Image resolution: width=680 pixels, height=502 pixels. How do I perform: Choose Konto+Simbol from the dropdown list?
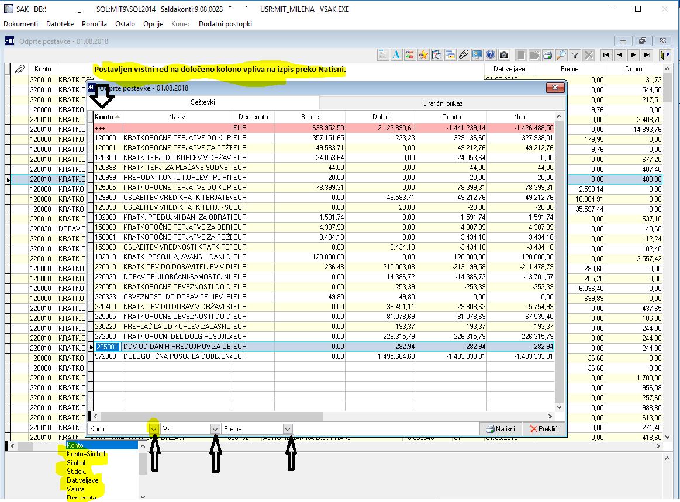coord(86,454)
